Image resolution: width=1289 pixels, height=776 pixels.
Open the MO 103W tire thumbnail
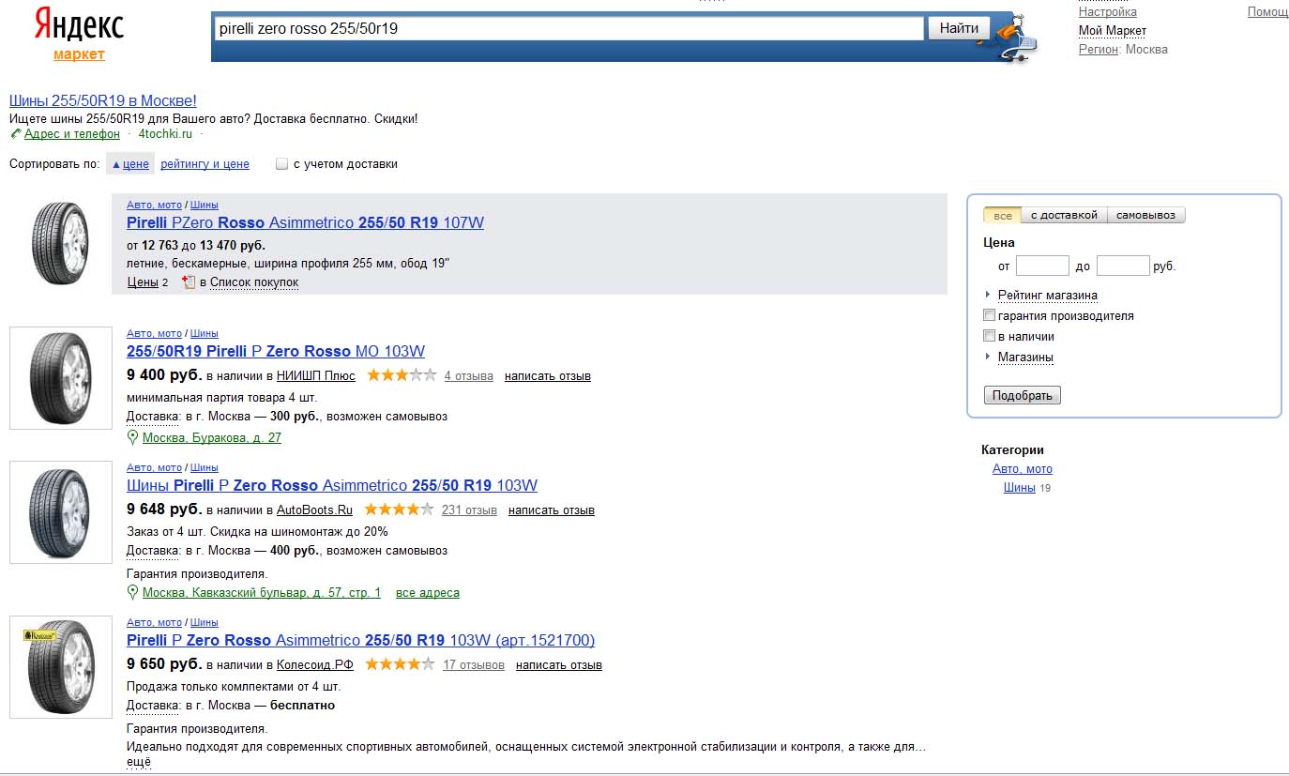[x=61, y=377]
